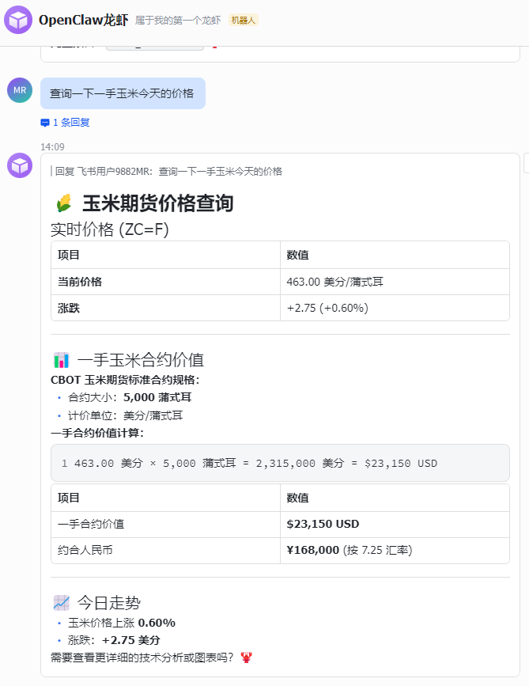Image resolution: width=529 pixels, height=686 pixels.
Task: Click the 463.00 current price cell
Action: (335, 282)
